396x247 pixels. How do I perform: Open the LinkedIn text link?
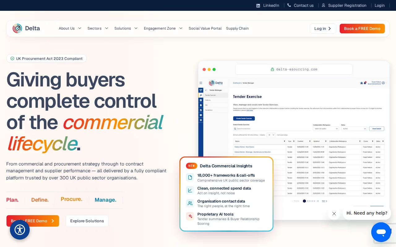pyautogui.click(x=271, y=6)
